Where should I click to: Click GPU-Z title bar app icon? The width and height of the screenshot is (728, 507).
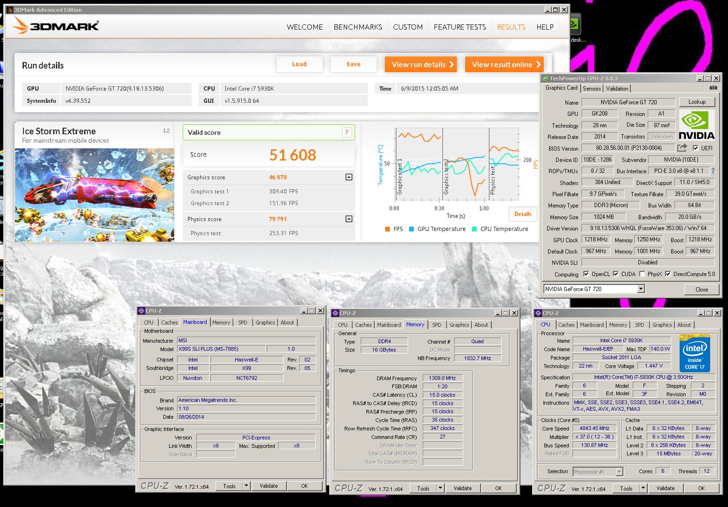click(545, 78)
